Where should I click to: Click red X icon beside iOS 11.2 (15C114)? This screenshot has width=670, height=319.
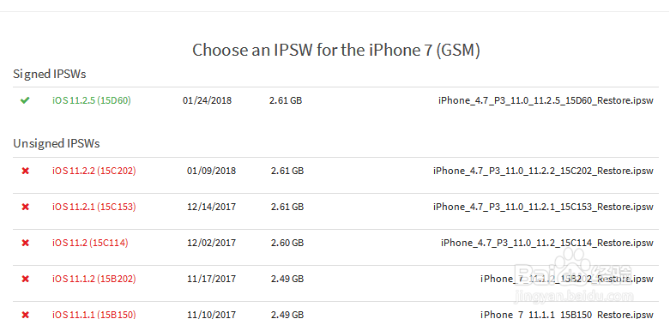26,243
